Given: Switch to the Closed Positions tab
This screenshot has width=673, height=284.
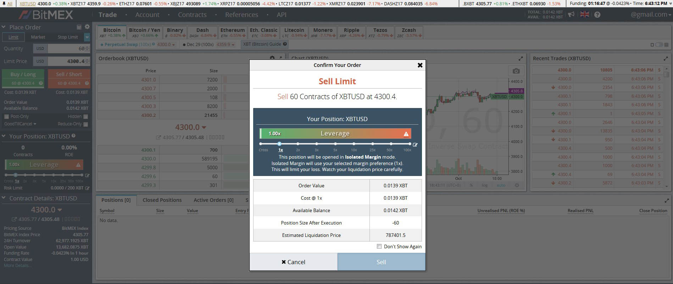Looking at the screenshot, I should pos(162,200).
